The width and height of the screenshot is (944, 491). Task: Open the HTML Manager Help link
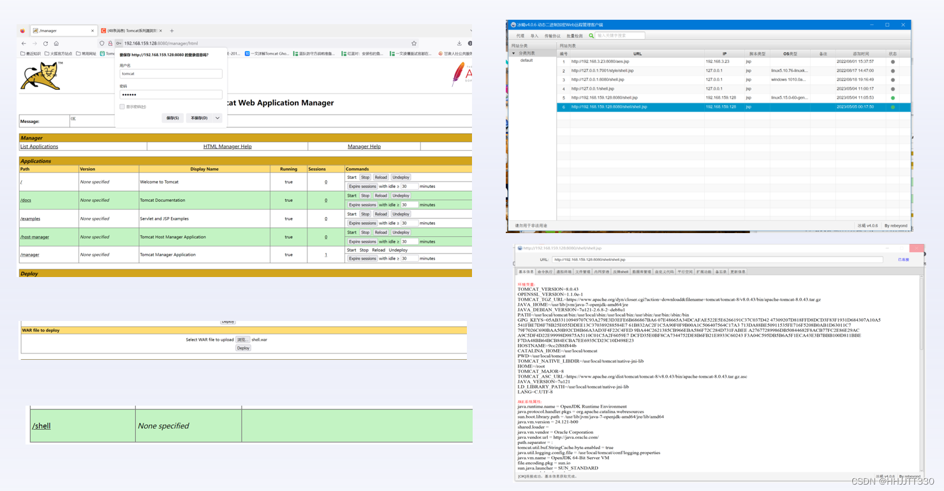(227, 146)
